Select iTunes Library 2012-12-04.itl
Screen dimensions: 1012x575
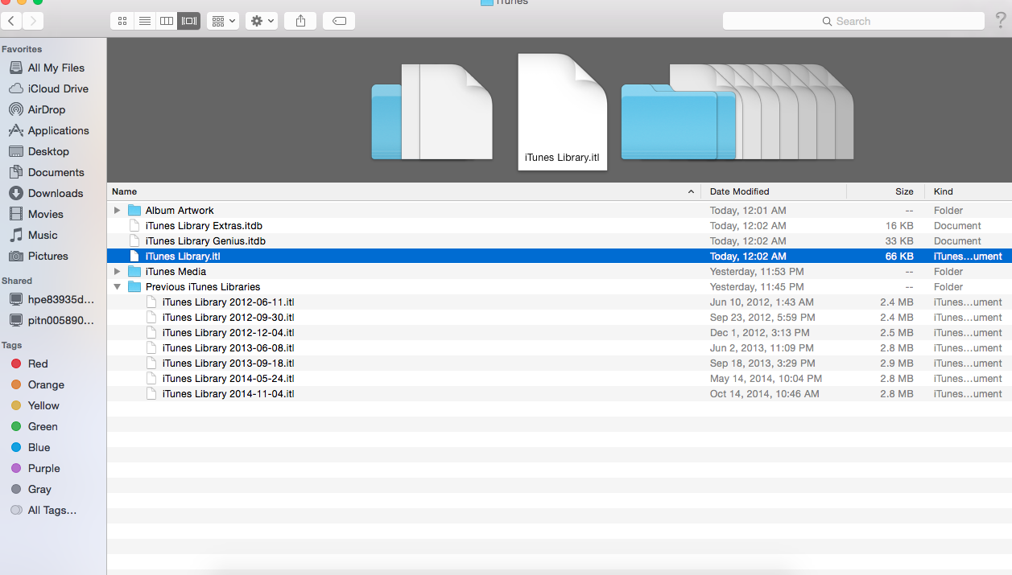tap(228, 332)
